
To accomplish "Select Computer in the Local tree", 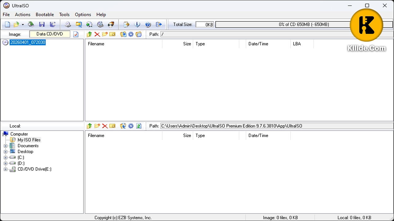I will coord(19,134).
